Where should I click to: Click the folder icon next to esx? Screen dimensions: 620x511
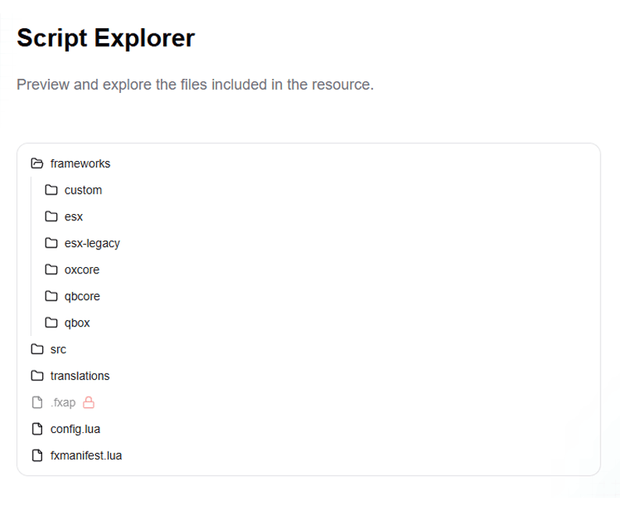point(52,216)
